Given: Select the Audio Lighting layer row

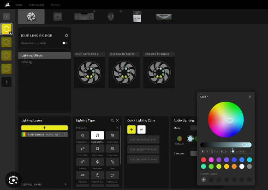Looking at the screenshot, I should 44,135.
